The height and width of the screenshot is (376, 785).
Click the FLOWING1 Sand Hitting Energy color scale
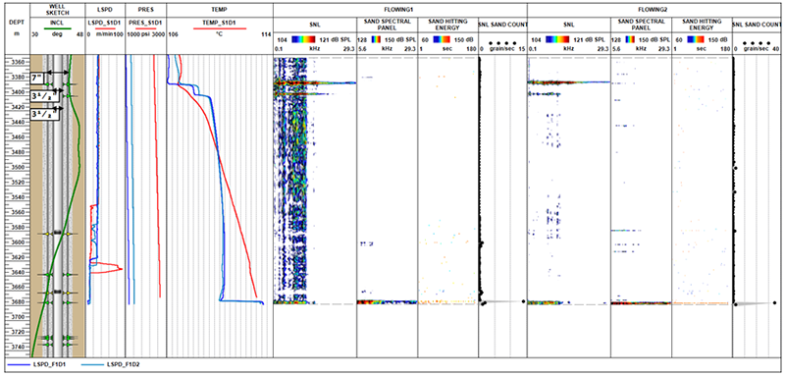[443, 38]
